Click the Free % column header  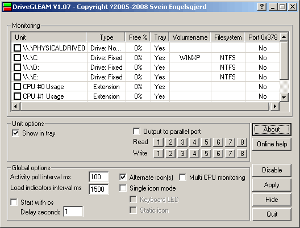(x=137, y=37)
